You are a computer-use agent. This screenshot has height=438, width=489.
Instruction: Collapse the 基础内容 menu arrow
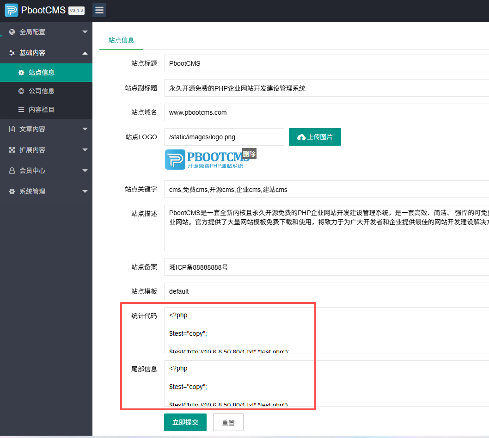85,53
